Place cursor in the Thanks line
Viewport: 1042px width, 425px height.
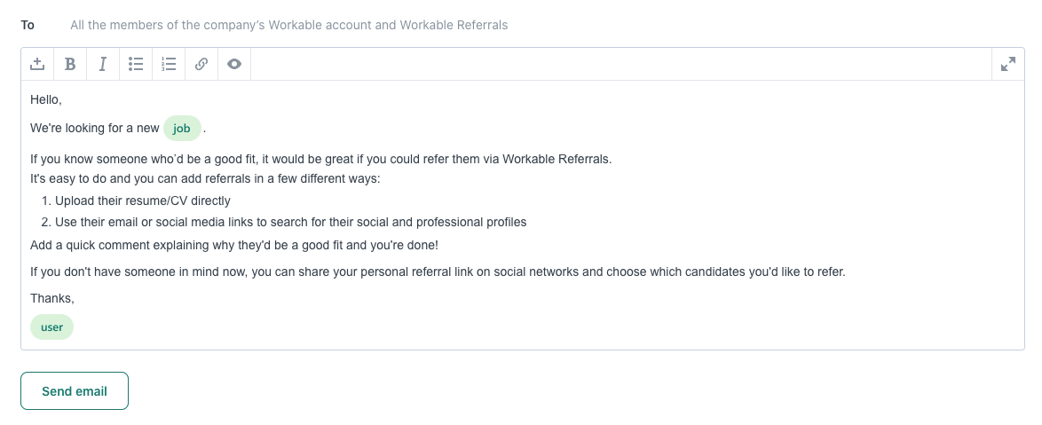click(x=51, y=299)
